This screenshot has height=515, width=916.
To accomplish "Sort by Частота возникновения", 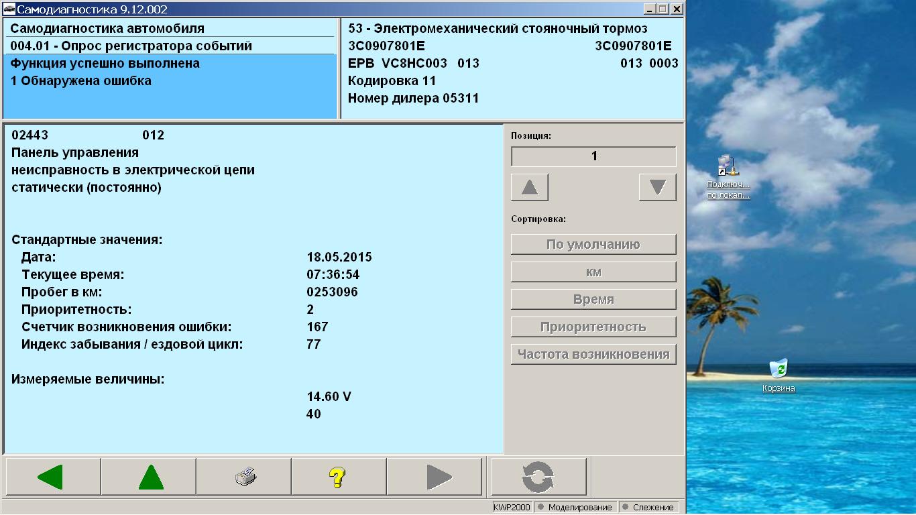I will (x=593, y=355).
